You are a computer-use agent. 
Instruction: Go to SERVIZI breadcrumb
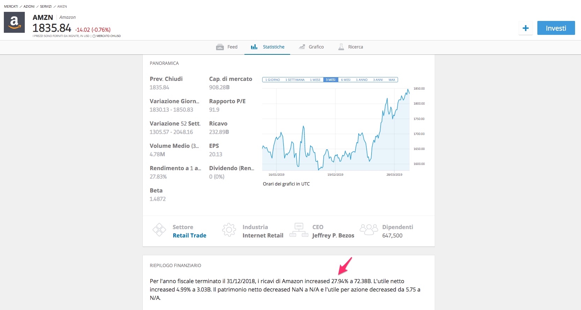pos(46,7)
